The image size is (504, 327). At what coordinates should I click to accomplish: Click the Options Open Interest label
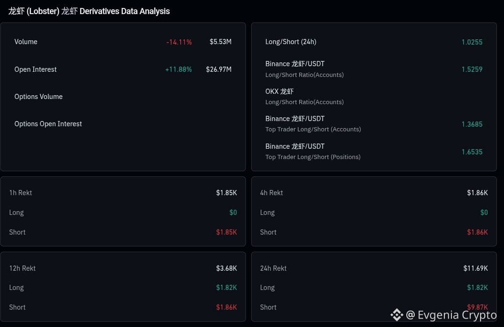tap(48, 124)
